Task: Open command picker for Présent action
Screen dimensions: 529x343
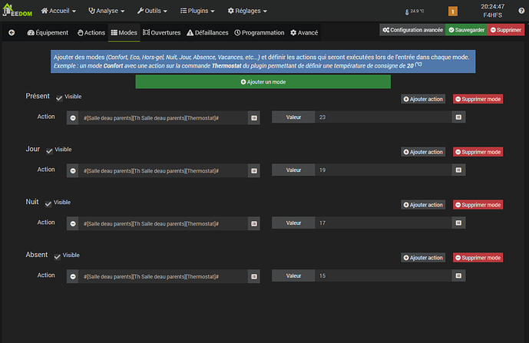Action: 254,118
